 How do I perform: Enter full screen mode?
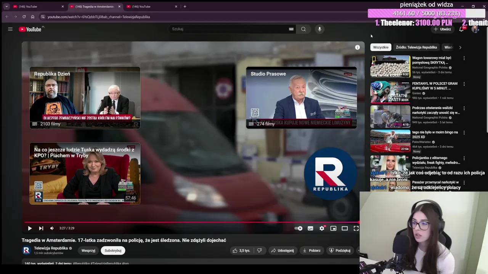(356, 228)
